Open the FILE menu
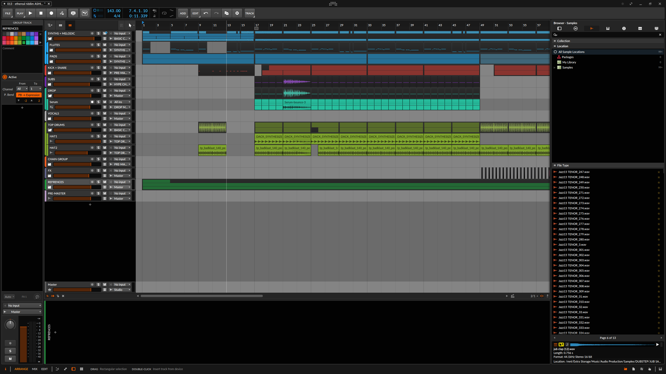 tap(8, 13)
